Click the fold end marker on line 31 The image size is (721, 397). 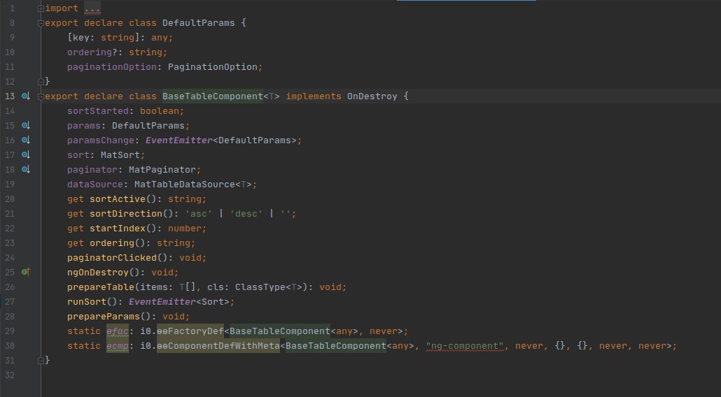pos(41,361)
